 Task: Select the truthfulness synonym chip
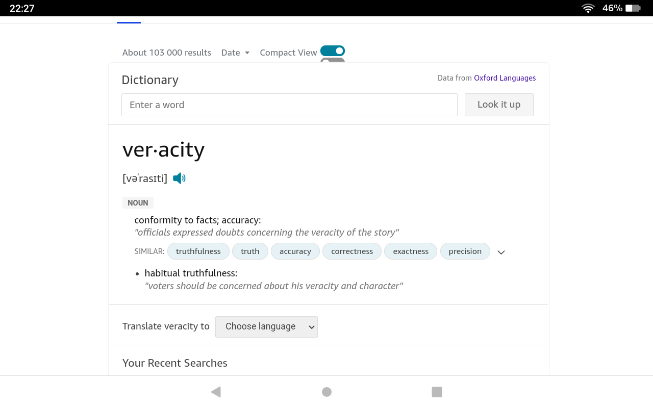click(198, 251)
